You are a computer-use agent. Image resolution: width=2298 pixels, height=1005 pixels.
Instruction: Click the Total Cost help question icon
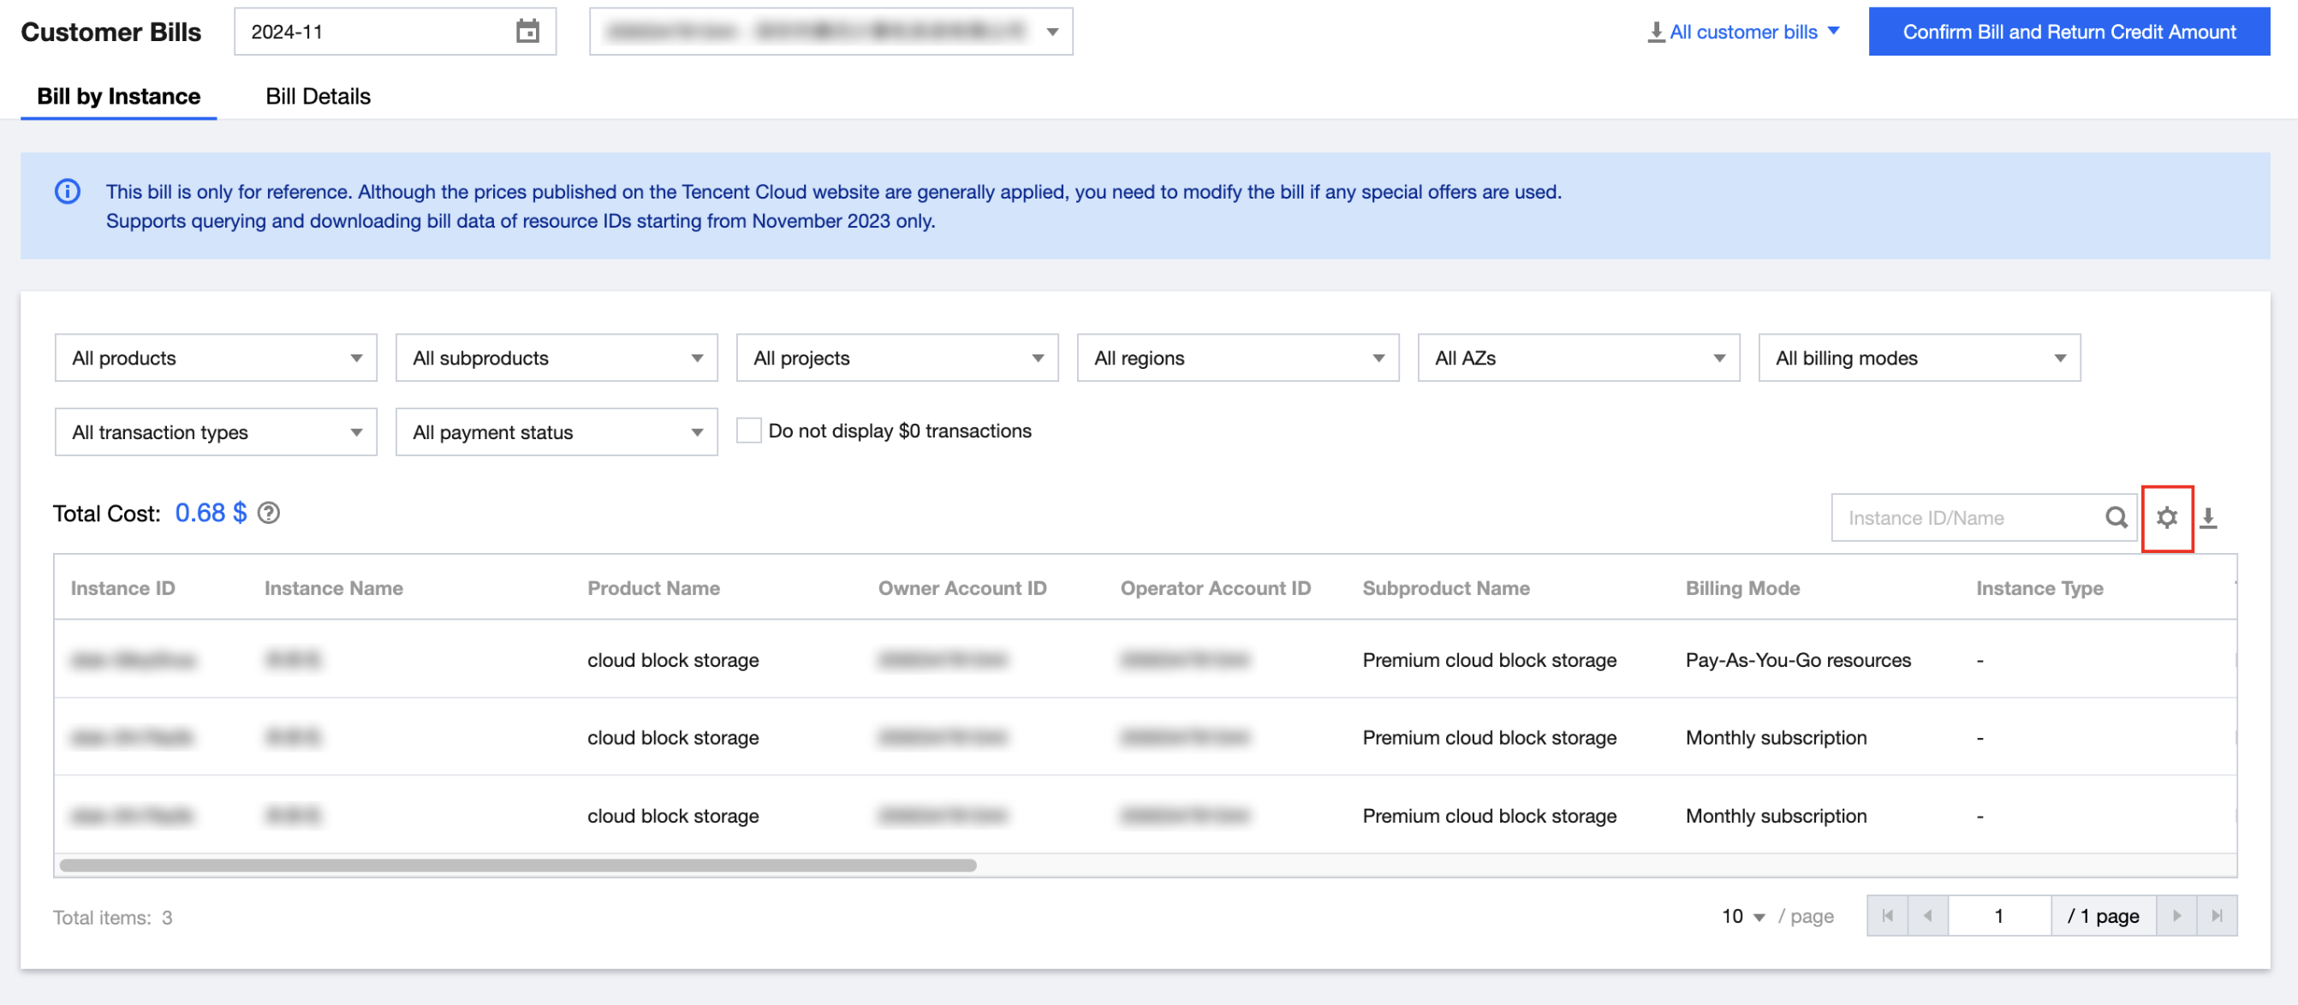pos(269,513)
